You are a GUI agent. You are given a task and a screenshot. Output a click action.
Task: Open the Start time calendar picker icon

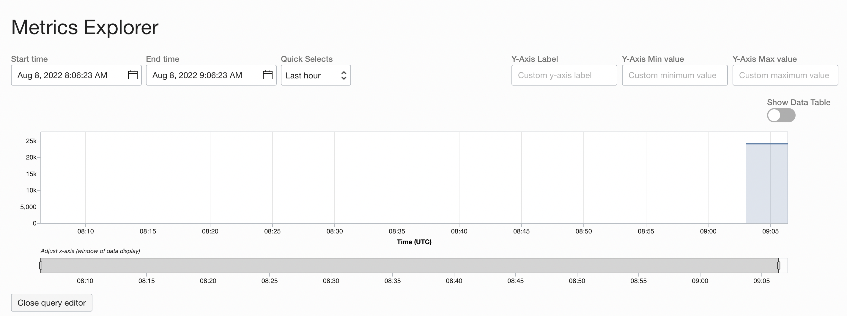(x=133, y=75)
